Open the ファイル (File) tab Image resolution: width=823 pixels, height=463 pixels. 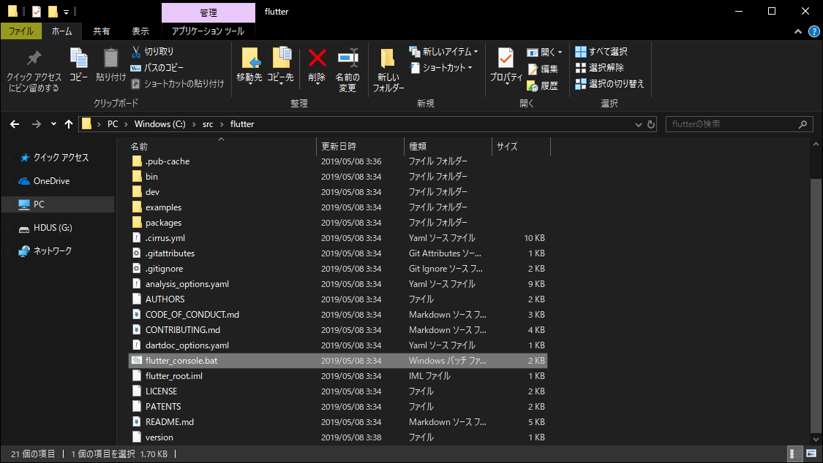[x=21, y=31]
